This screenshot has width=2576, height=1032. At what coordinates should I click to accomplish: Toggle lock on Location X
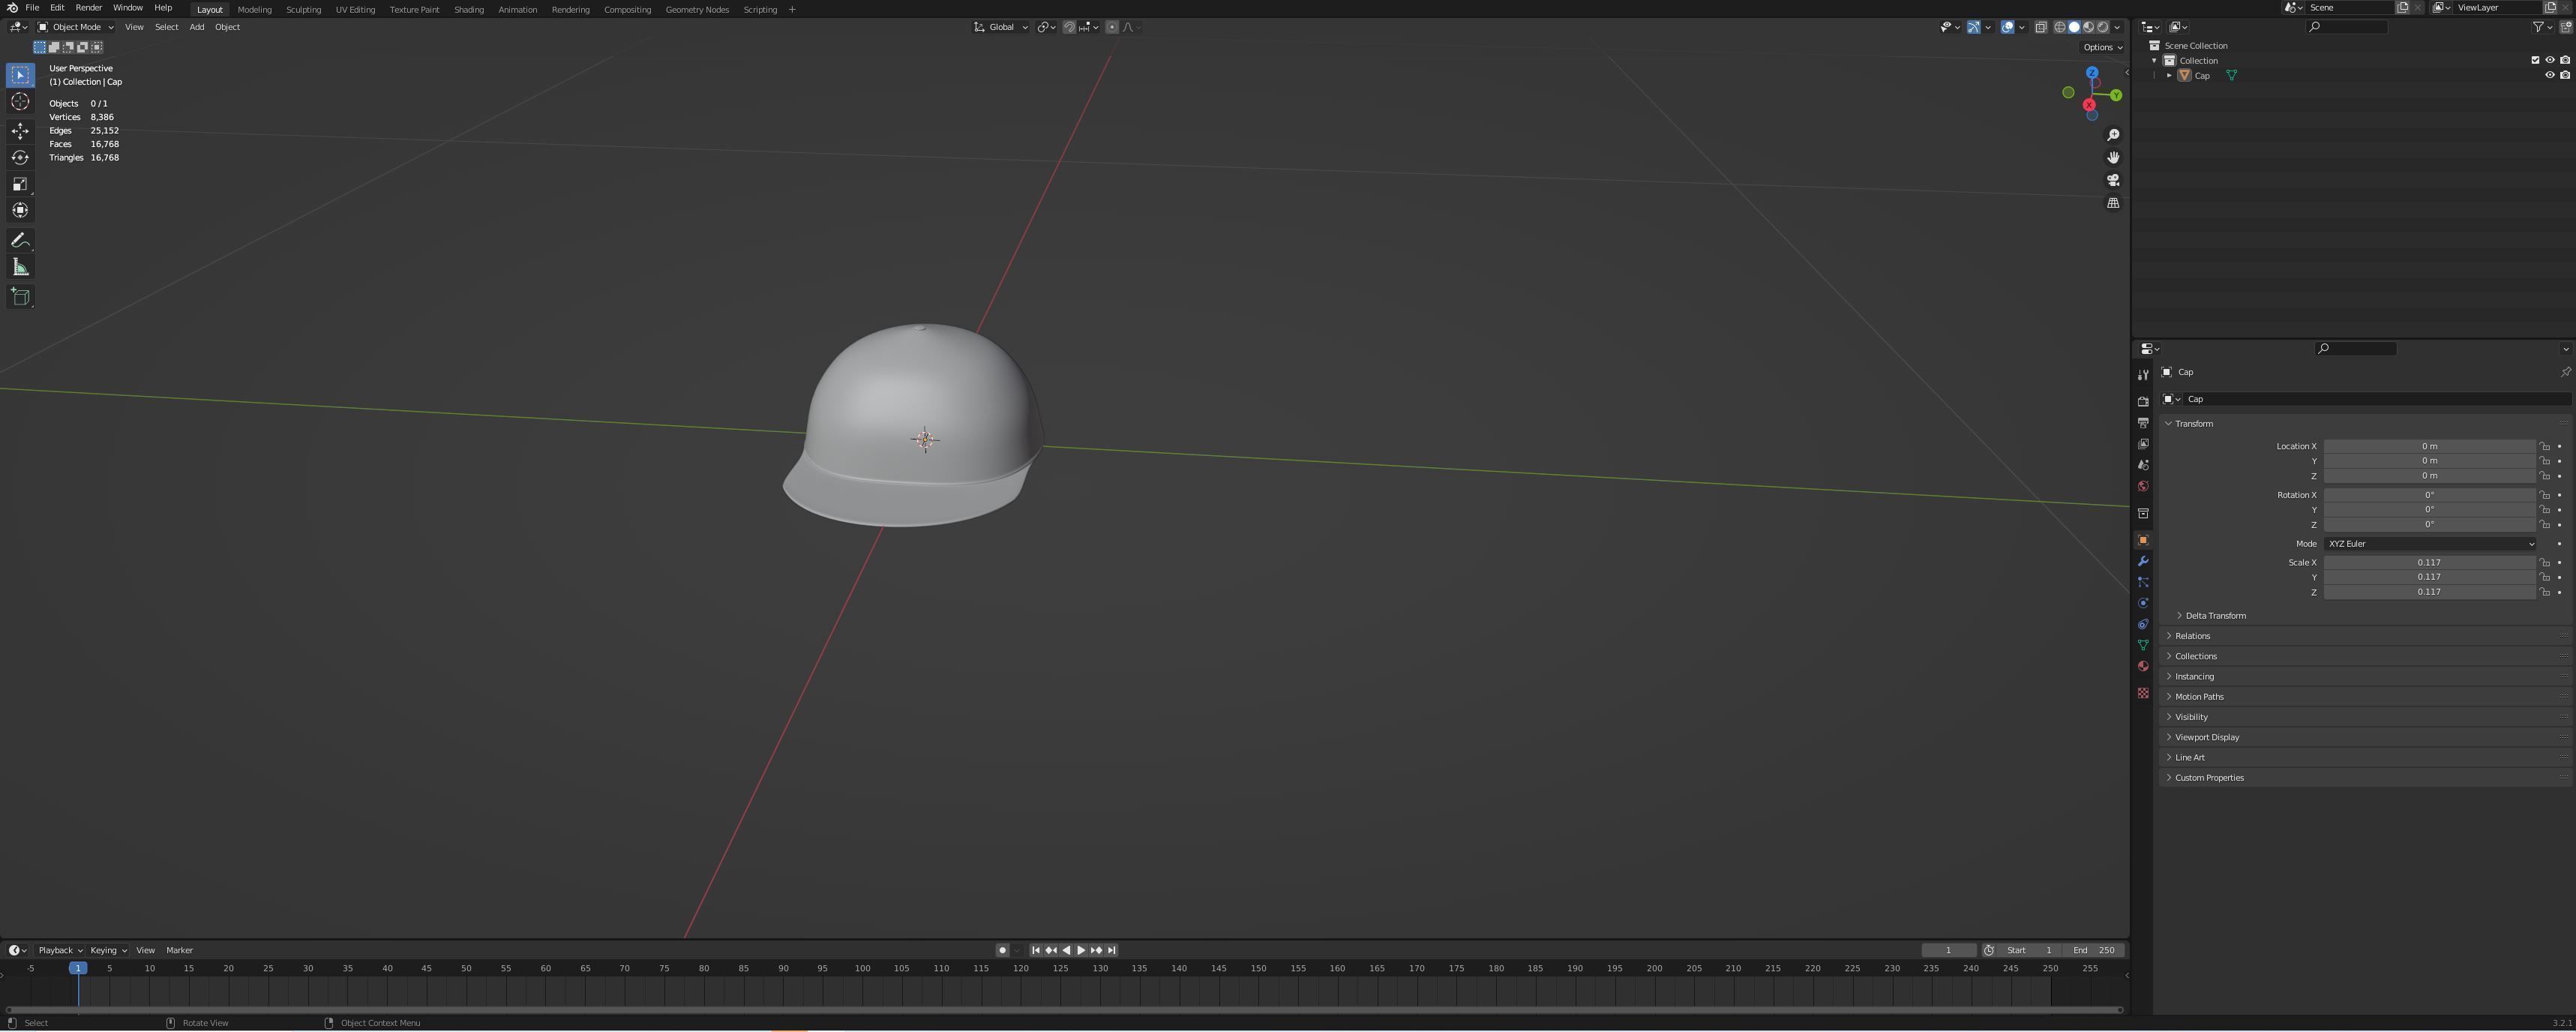pyautogui.click(x=2545, y=446)
